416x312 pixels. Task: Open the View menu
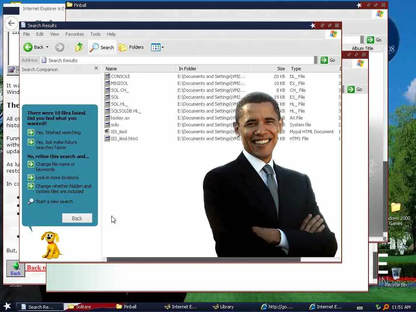(54, 34)
